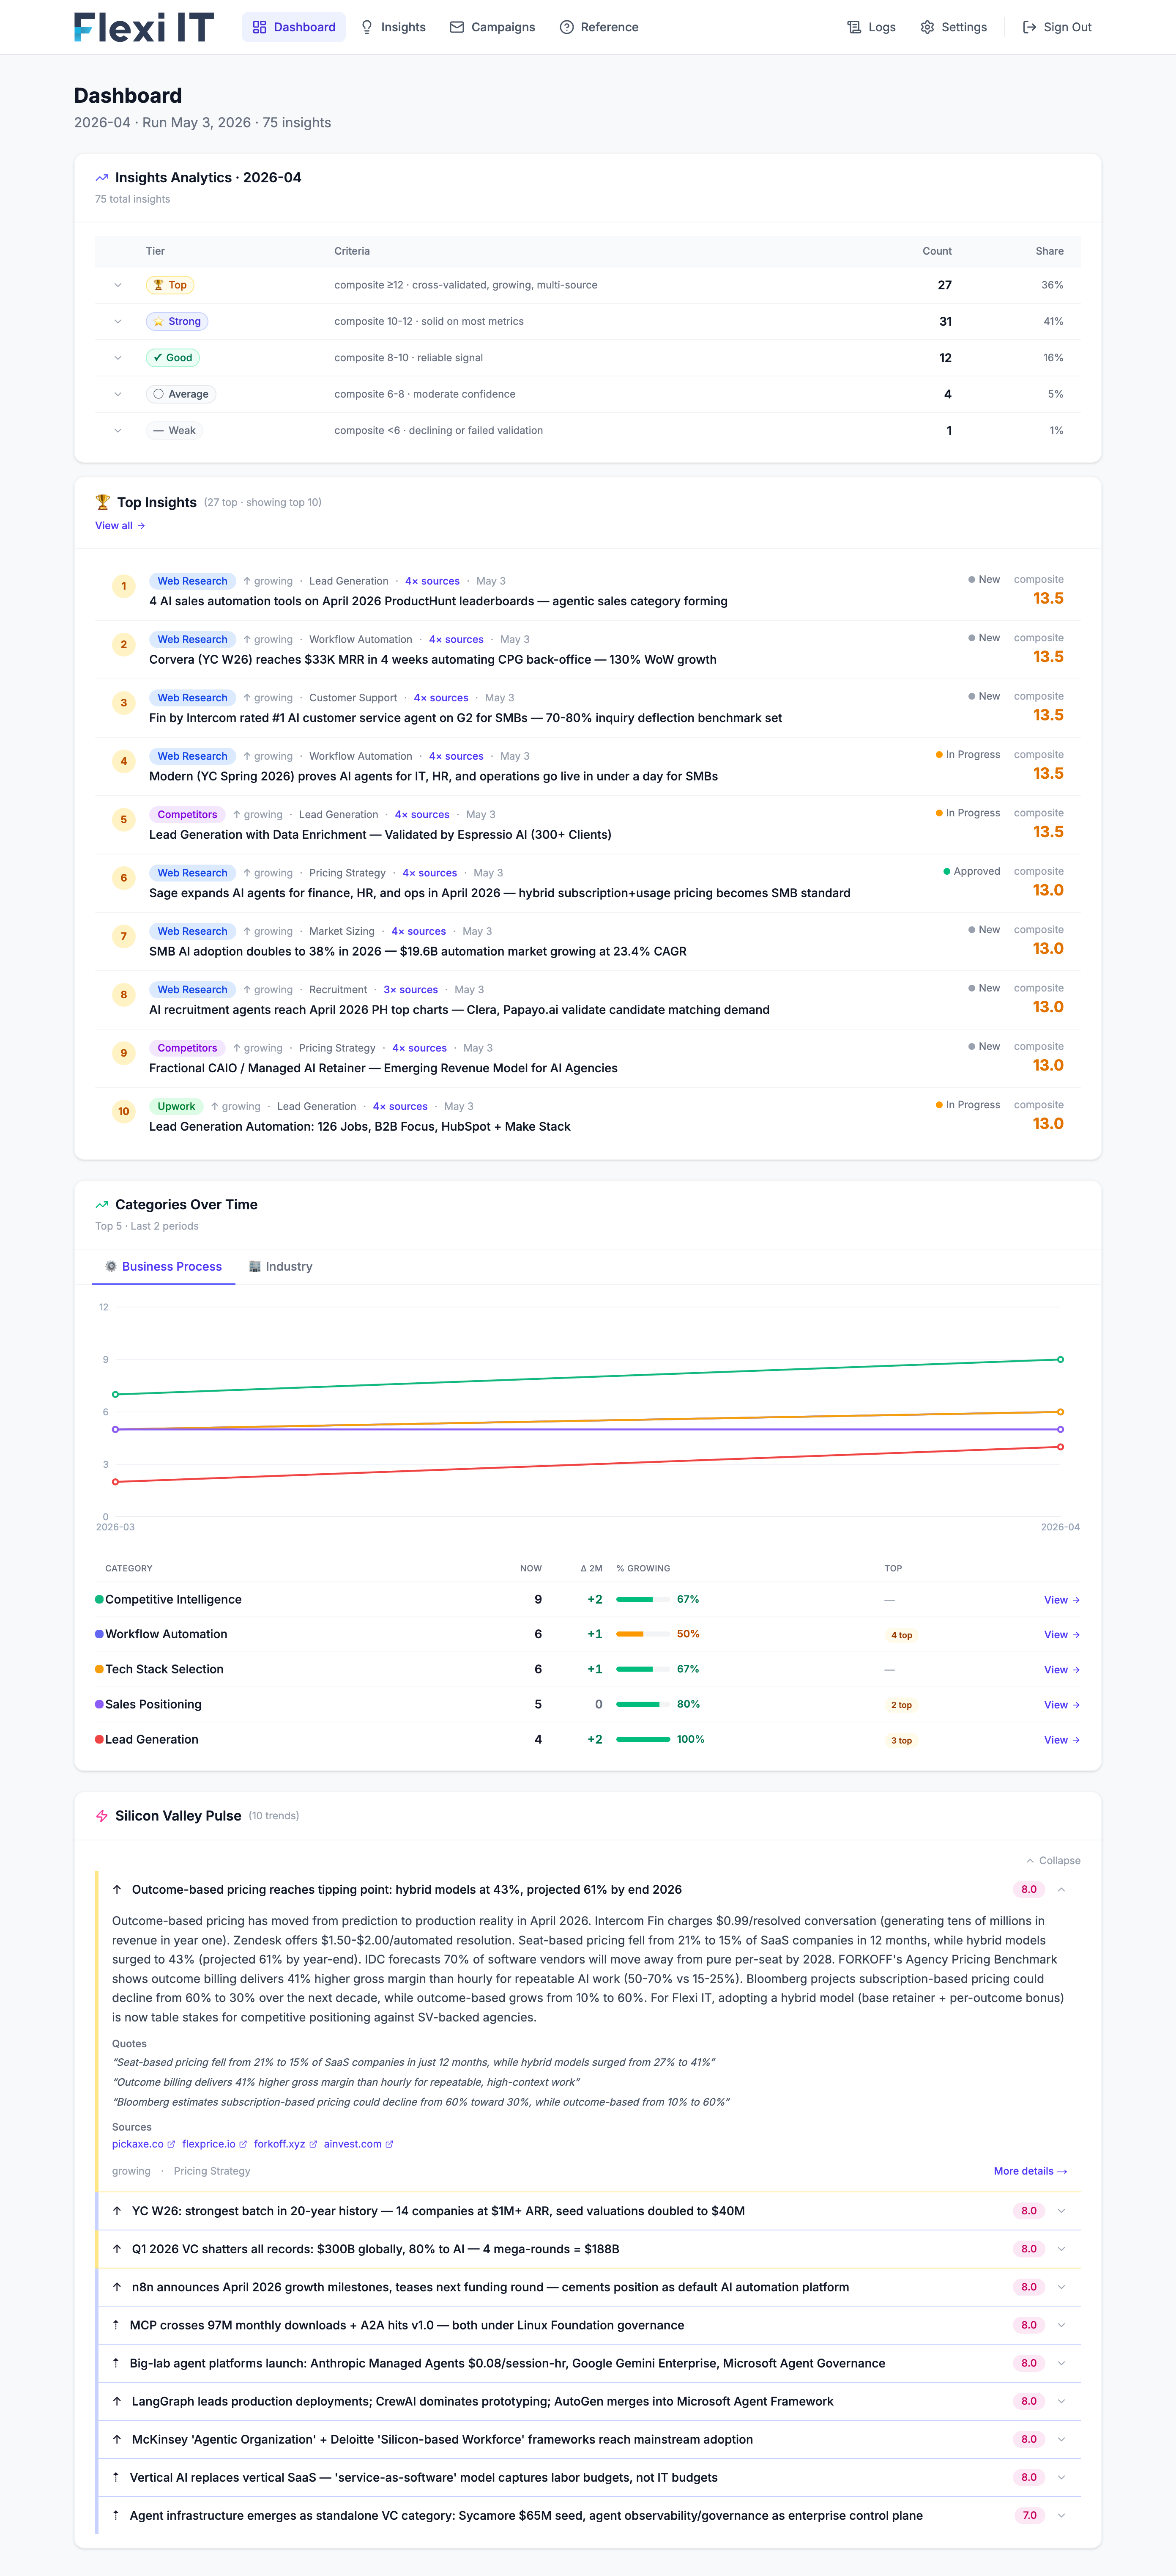Viewport: 1176px width, 2576px height.
Task: Expand the Good tier row chevron
Action: pyautogui.click(x=118, y=358)
